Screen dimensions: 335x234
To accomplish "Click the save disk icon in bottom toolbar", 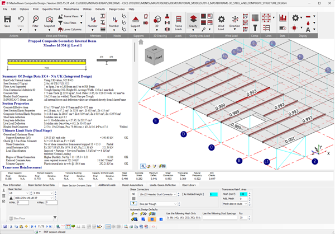I will coord(5,227).
